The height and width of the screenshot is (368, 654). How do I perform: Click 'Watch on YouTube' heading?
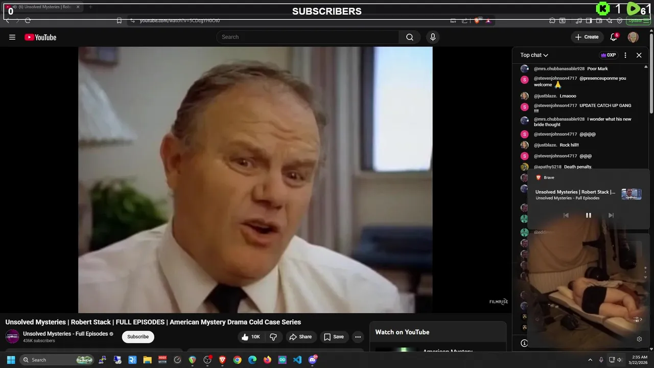[402, 332]
